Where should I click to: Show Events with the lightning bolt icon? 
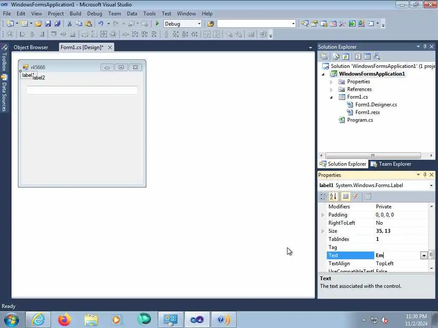355,196
